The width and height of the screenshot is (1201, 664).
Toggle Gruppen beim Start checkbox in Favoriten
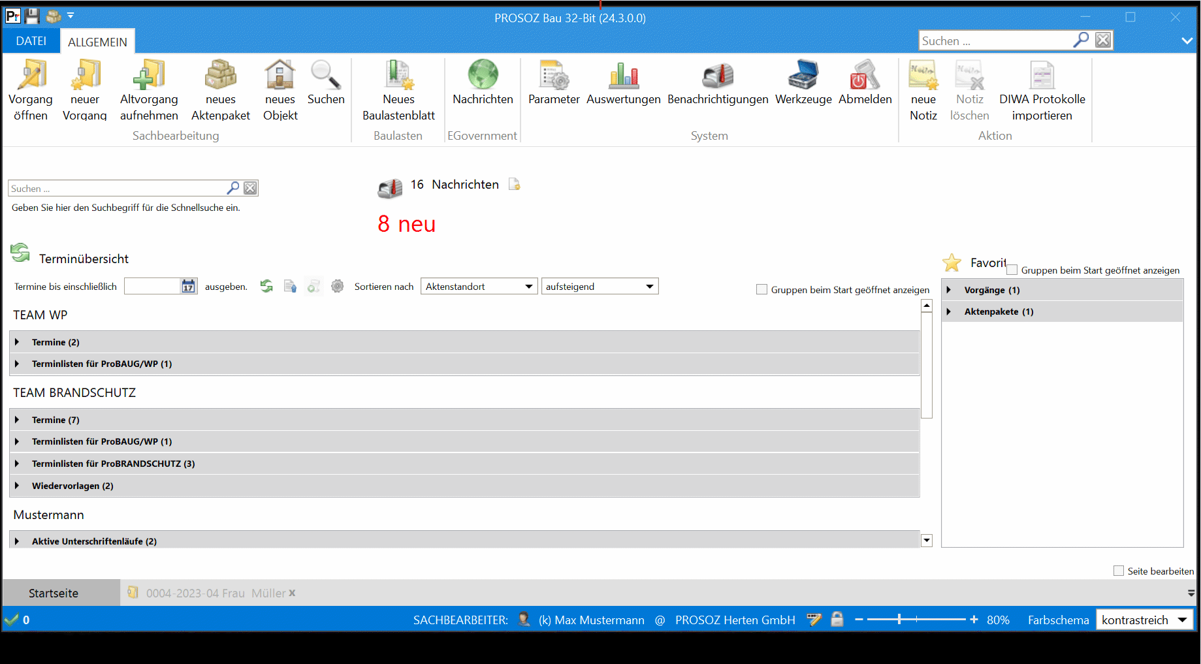1012,270
